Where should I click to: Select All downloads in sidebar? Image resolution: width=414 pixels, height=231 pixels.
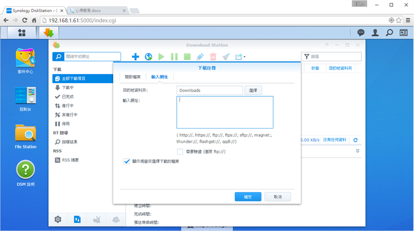pos(83,79)
